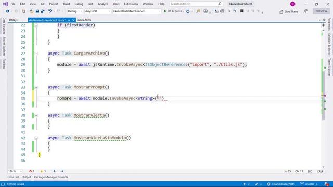This screenshot has height=187, width=333.
Task: Go to next issue arrow
Action: pyautogui.click(x=62, y=171)
